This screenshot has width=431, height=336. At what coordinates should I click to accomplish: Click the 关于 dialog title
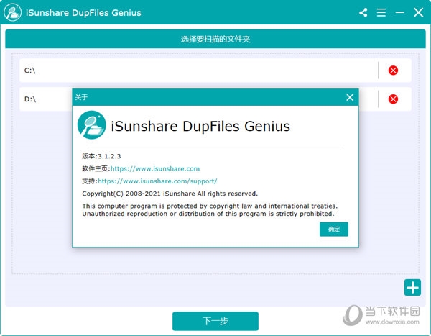(x=81, y=97)
